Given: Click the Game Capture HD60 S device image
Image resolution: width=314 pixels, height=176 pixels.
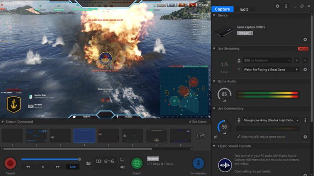Looking at the screenshot, I should pos(224,31).
